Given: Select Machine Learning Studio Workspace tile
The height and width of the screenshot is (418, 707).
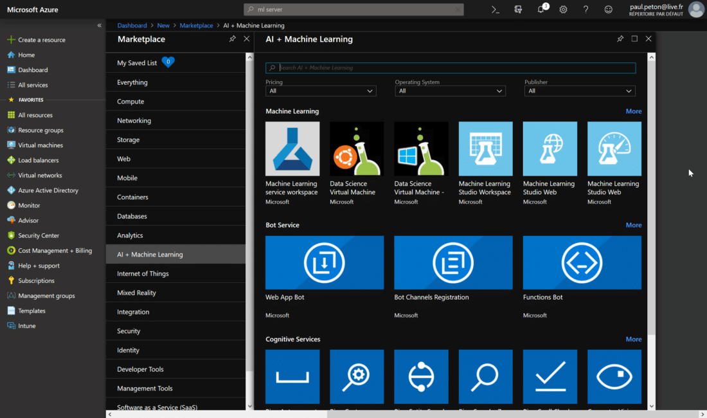Looking at the screenshot, I should tap(485, 149).
